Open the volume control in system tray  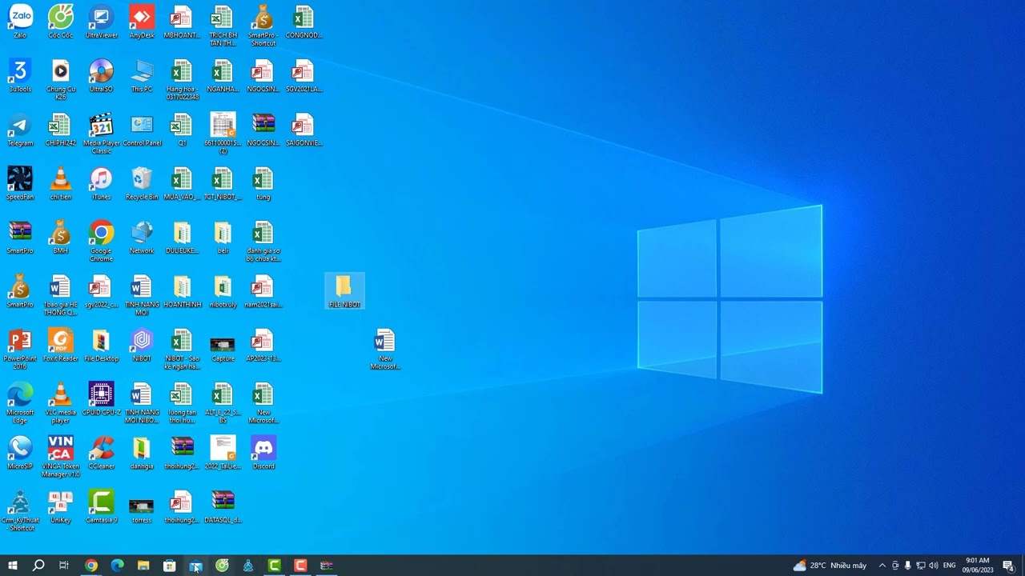(933, 566)
